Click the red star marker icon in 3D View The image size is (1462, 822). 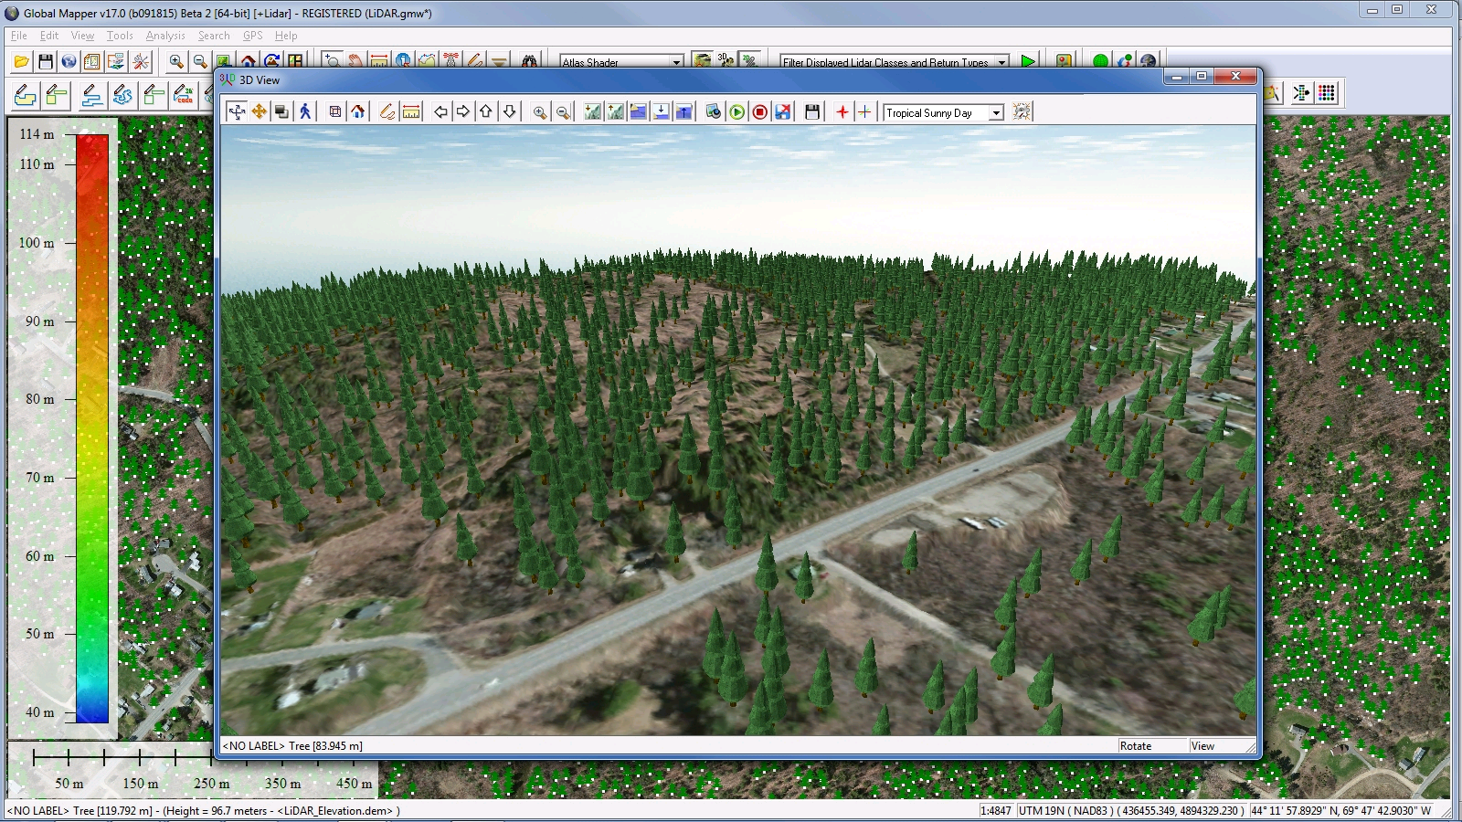pos(842,111)
